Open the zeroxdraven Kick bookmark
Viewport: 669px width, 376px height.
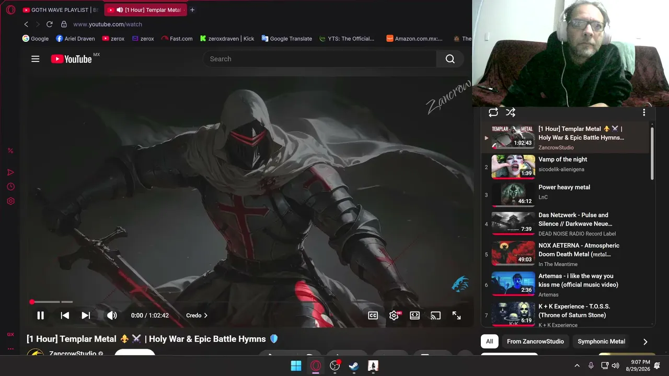227,39
